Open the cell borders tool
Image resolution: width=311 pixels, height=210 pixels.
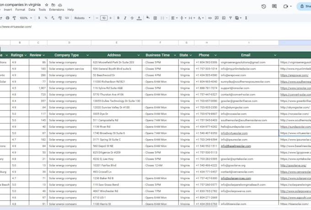[155, 18]
